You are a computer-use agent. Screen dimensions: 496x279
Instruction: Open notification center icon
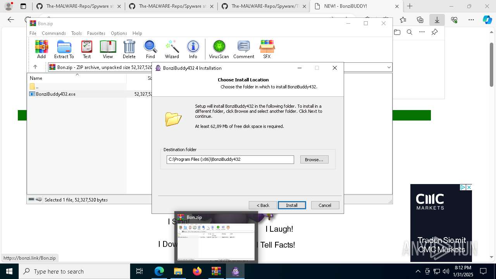(483, 271)
